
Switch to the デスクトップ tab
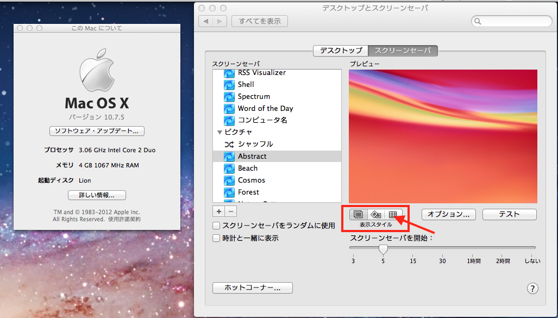tap(341, 51)
